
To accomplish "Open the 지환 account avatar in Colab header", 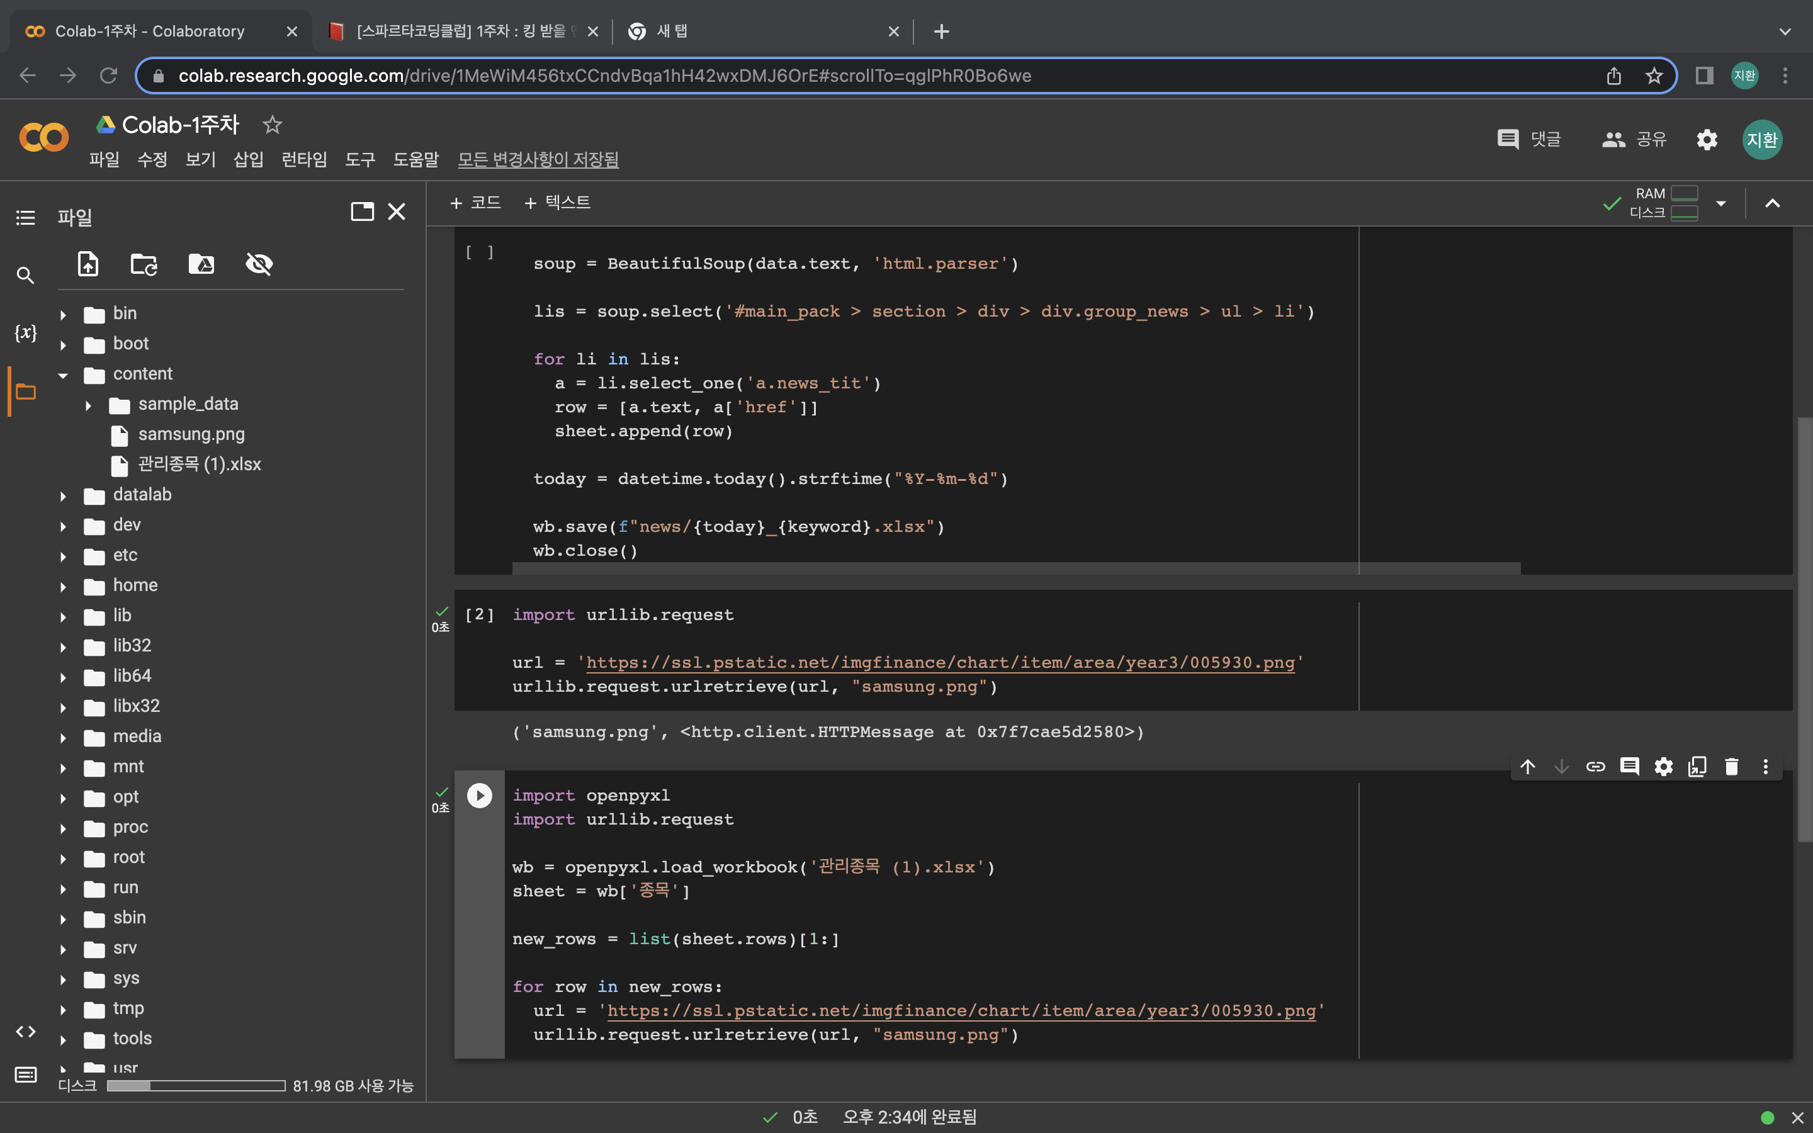I will [x=1762, y=139].
